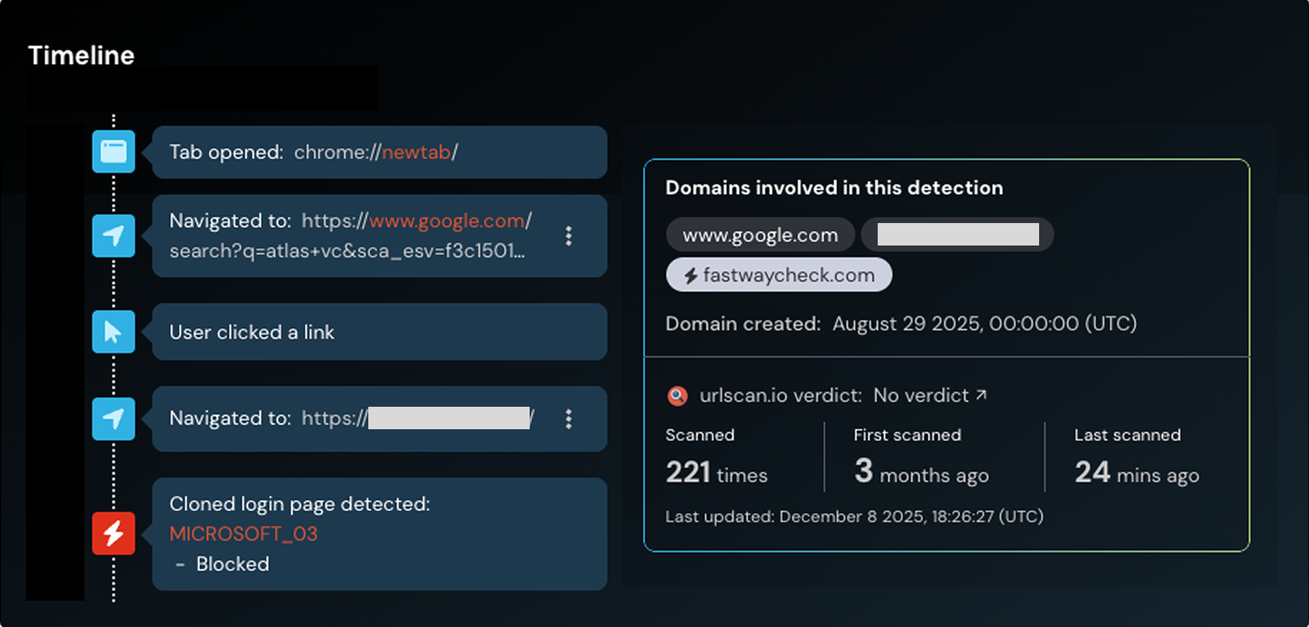
Task: Click the lightning bolt on the fastwaycheck.com chip
Action: (x=690, y=275)
